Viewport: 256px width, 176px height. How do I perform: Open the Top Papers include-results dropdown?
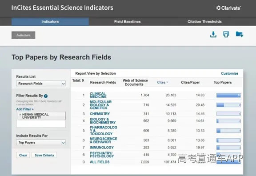41,143
